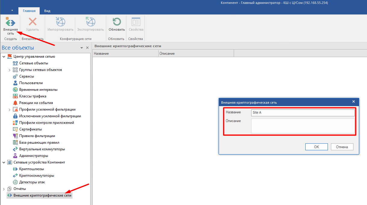The width and height of the screenshot is (367, 205).
Task: Click the Отчёты documents icon
Action: click(9, 189)
